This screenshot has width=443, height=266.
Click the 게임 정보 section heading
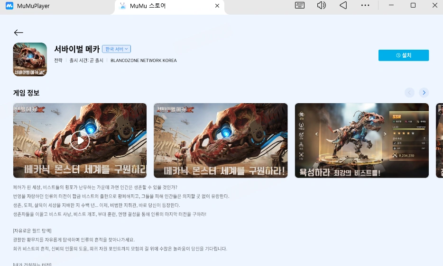coord(26,93)
